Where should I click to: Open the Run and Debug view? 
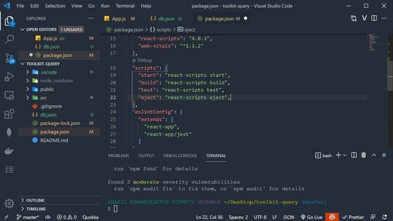click(9, 77)
